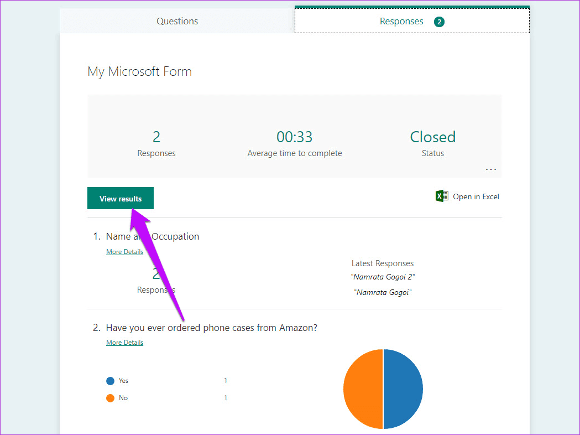Click the orange No legend dot
Image resolution: width=580 pixels, height=435 pixels.
[x=110, y=398]
